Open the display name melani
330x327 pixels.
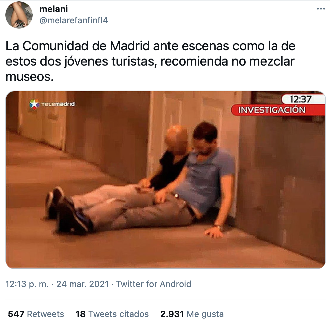click(54, 9)
